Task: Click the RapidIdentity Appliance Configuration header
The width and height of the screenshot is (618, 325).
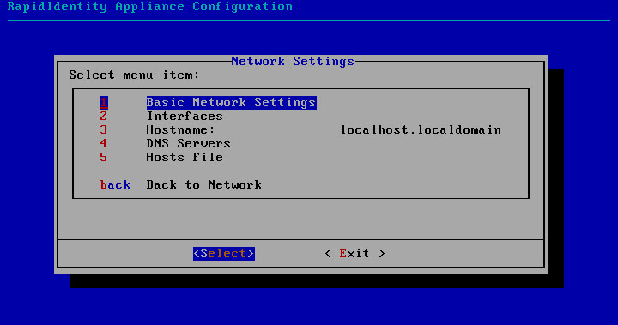Action: tap(150, 7)
